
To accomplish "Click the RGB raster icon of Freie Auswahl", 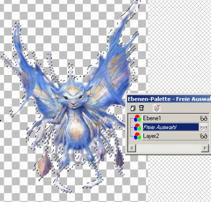I will point(137,127).
